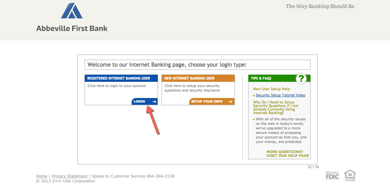
Task: Click the arrow bullet before the security issues paragraph
Action: tap(253, 119)
